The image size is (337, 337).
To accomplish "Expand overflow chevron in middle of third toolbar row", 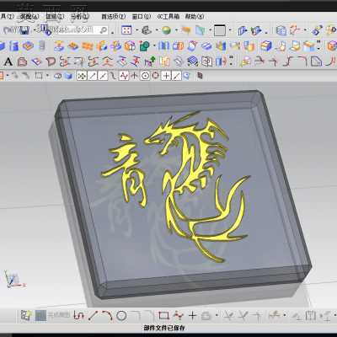I will coord(231,61).
